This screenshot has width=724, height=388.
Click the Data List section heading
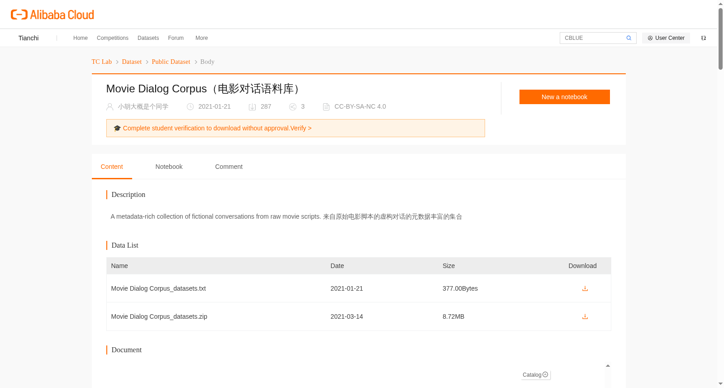(125, 245)
